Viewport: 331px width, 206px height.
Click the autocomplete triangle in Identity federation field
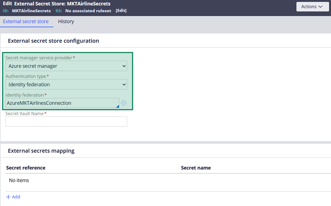tap(117, 106)
